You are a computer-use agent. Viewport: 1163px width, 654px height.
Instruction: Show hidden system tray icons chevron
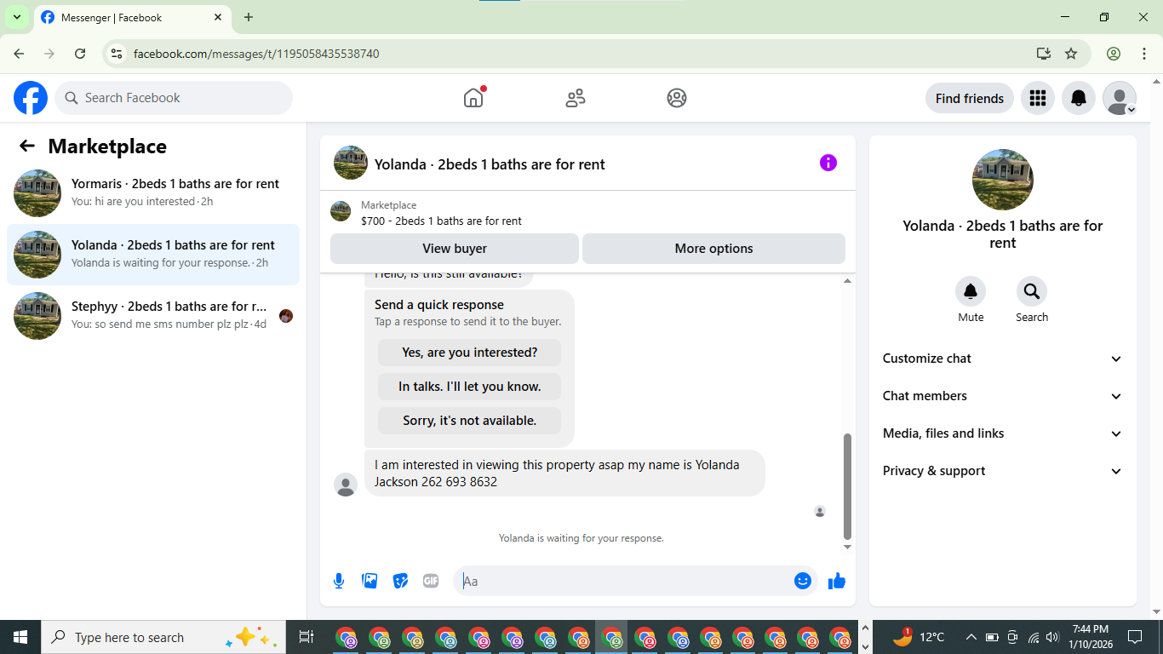971,637
